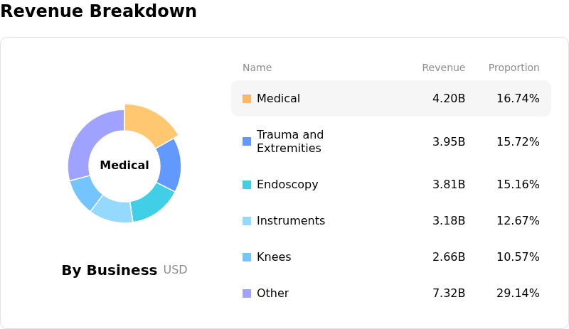Select the teal Endoscopy donut slice
The image size is (569, 329).
click(x=153, y=203)
